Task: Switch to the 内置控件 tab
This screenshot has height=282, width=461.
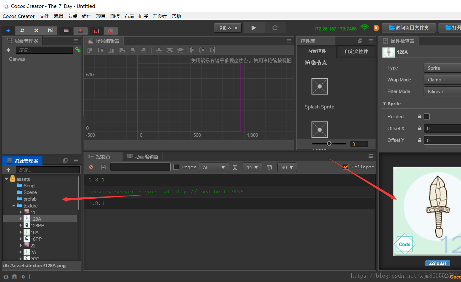Action: pos(316,51)
